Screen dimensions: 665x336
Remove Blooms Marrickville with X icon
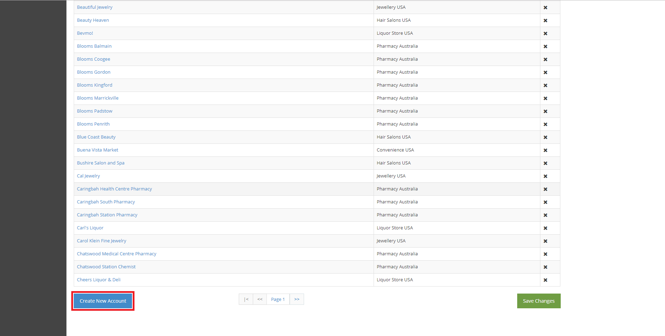click(x=545, y=98)
